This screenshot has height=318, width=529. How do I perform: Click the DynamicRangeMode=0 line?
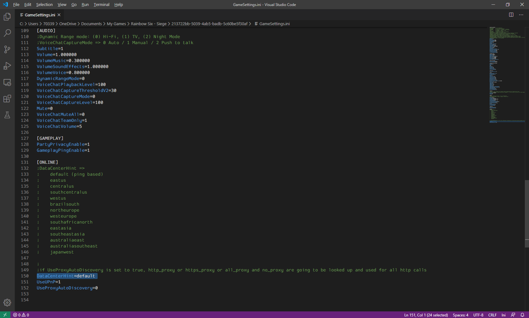click(61, 78)
